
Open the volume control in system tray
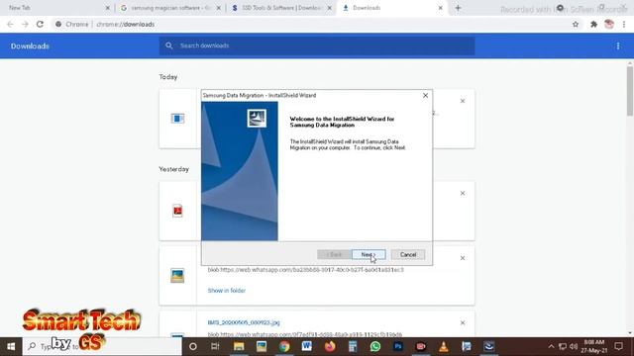[x=574, y=346]
